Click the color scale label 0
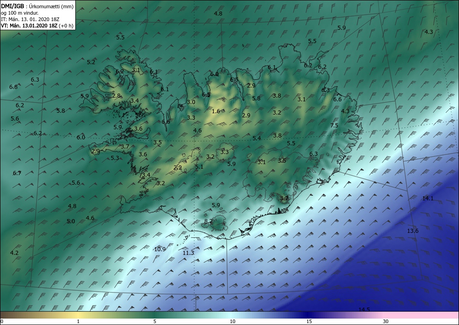 [x=2, y=321]
